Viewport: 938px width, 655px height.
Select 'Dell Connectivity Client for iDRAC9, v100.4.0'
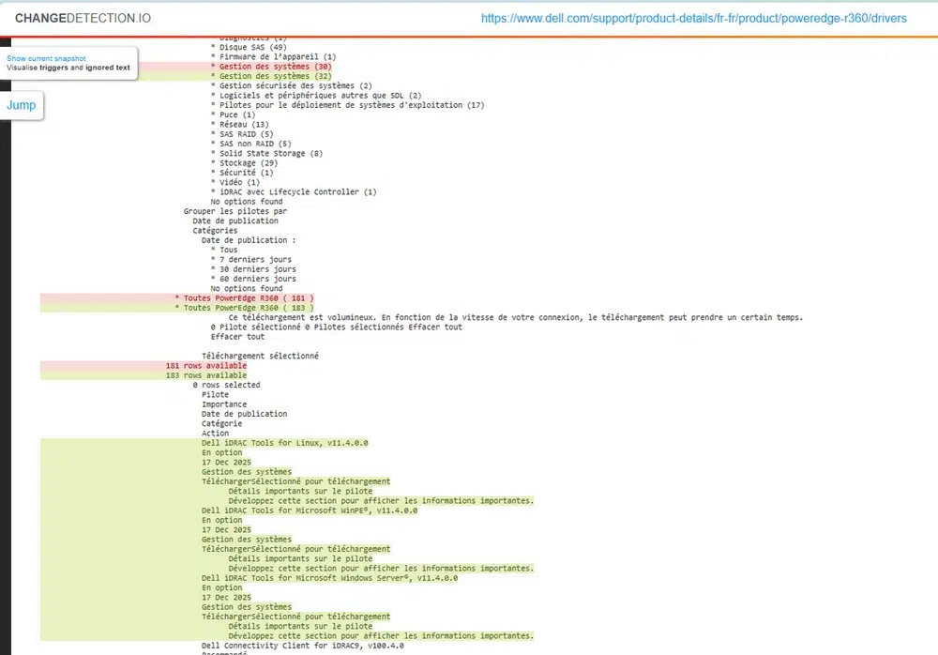pyautogui.click(x=303, y=646)
